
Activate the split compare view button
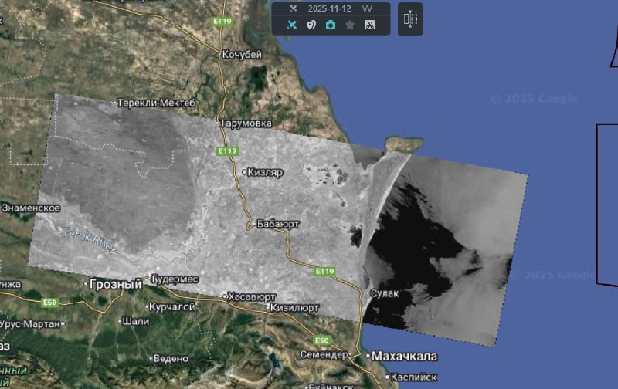[x=410, y=19]
